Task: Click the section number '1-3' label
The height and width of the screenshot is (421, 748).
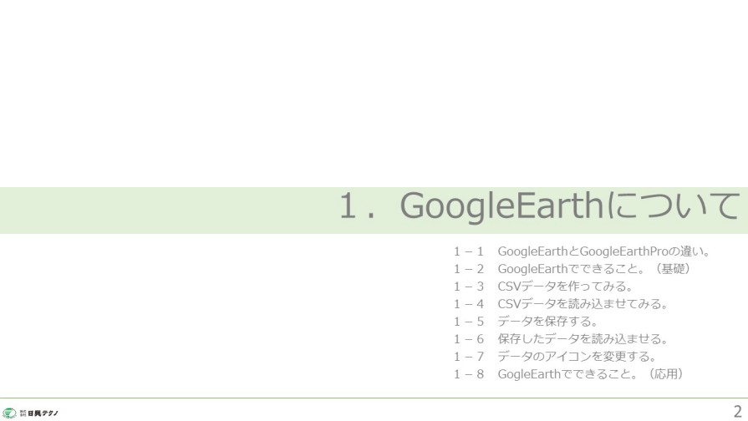Action: pyautogui.click(x=469, y=286)
